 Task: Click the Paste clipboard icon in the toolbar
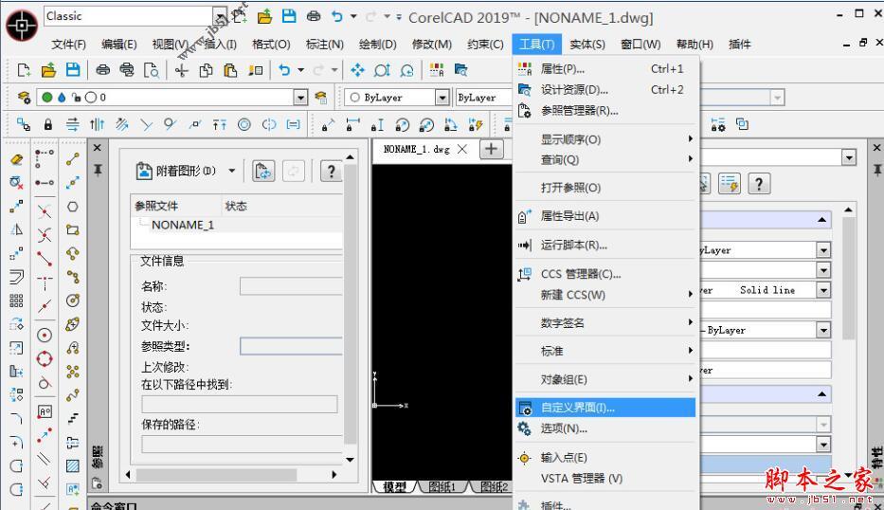(230, 70)
